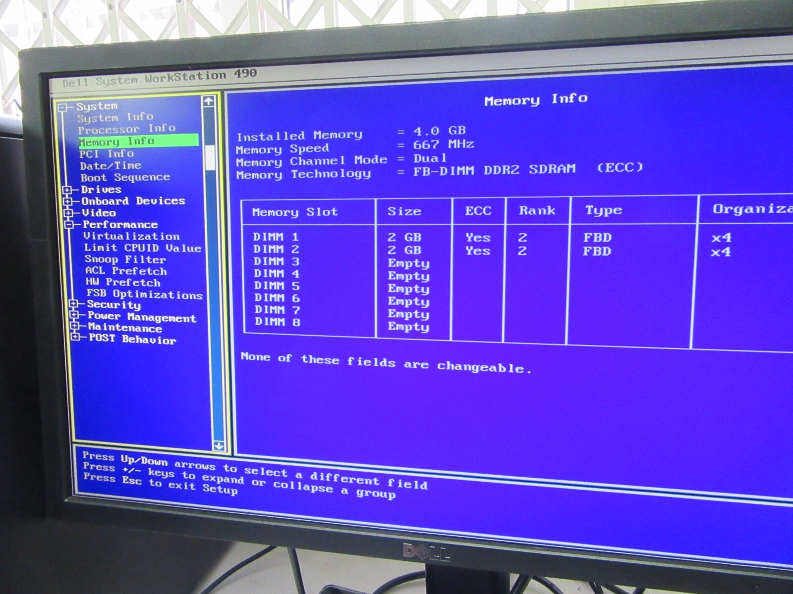The image size is (793, 594).
Task: Click the menu scrollbar up arrow
Action: pyautogui.click(x=208, y=101)
